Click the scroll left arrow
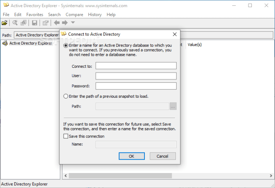Viewport: 275px width, 188px height. [x=66, y=176]
